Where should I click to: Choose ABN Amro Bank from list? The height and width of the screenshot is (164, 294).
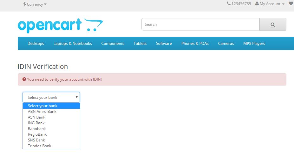point(51,112)
